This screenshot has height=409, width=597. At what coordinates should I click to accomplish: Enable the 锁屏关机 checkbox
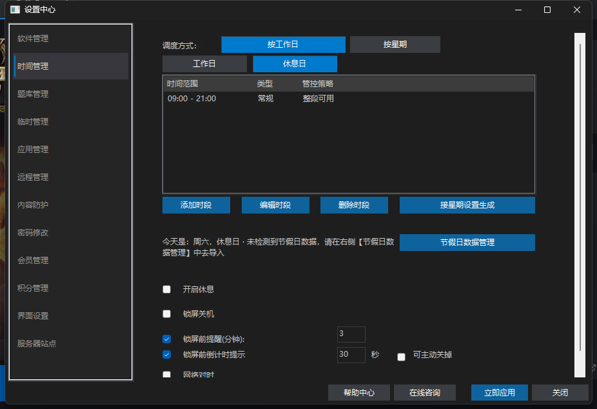167,314
